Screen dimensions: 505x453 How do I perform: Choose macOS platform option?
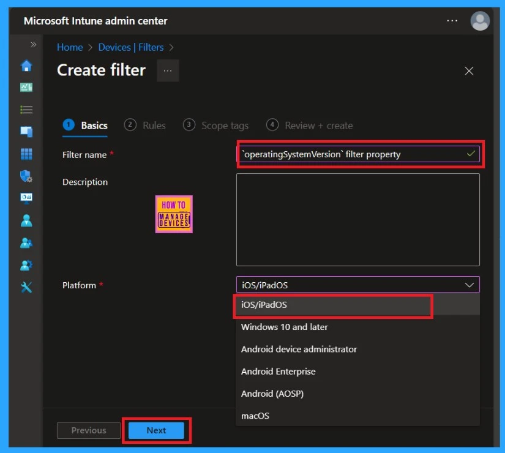pyautogui.click(x=358, y=416)
